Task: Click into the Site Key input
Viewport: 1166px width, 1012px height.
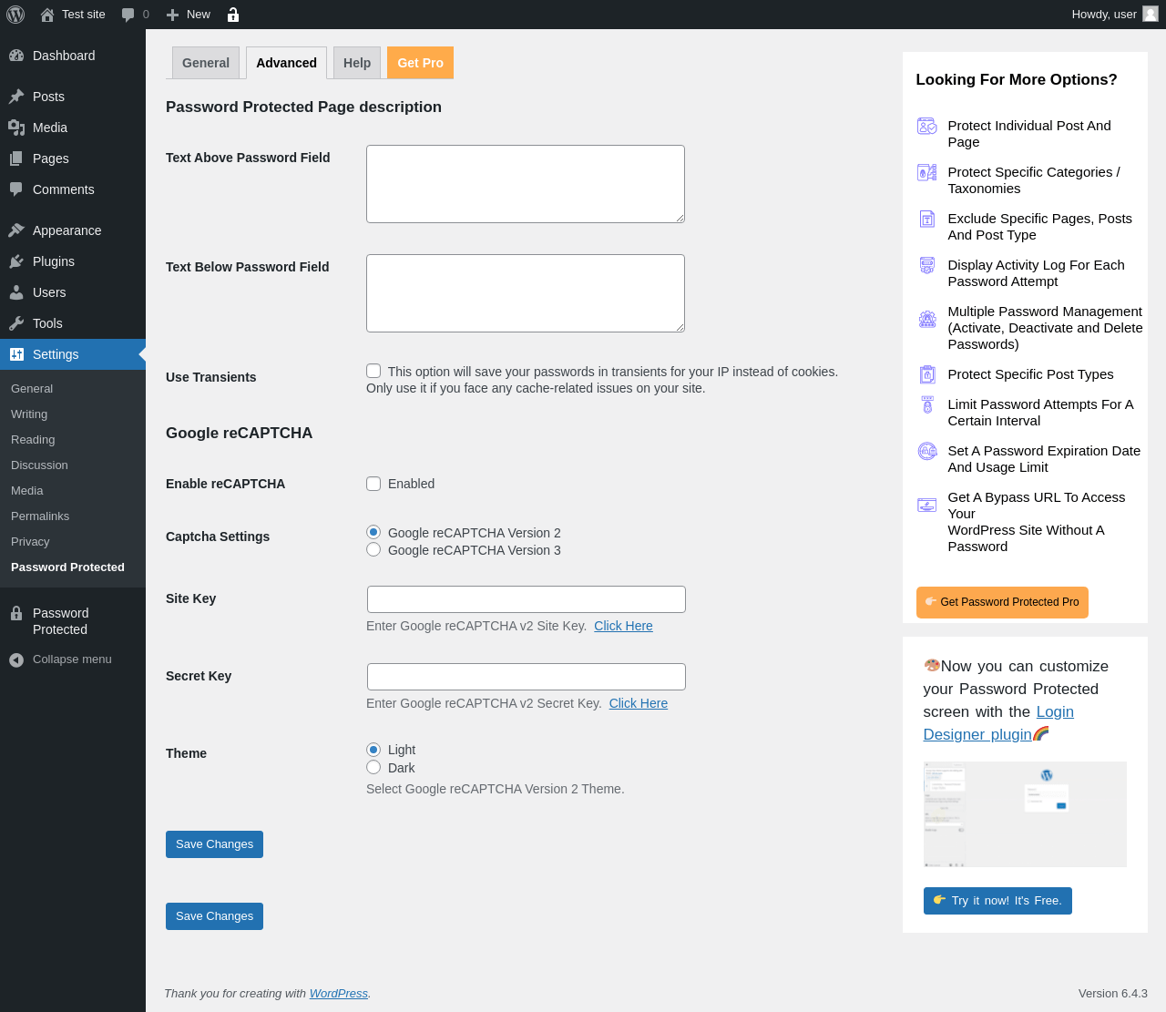Action: coord(527,599)
